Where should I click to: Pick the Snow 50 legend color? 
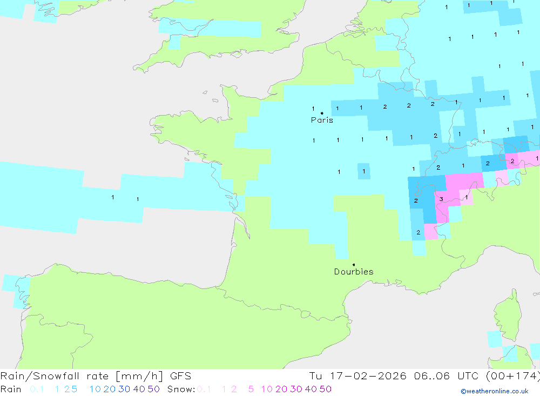pos(326,389)
